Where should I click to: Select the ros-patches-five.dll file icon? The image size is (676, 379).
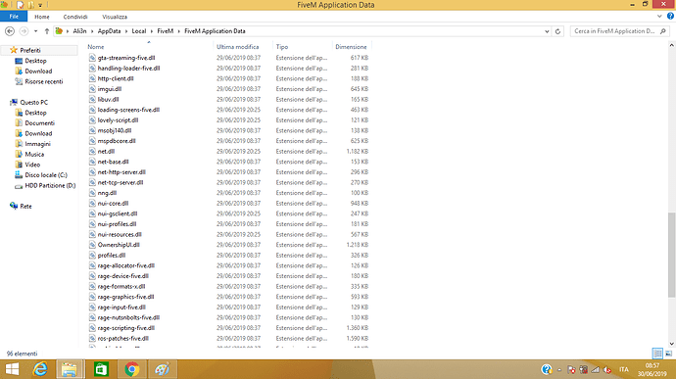pos(92,339)
